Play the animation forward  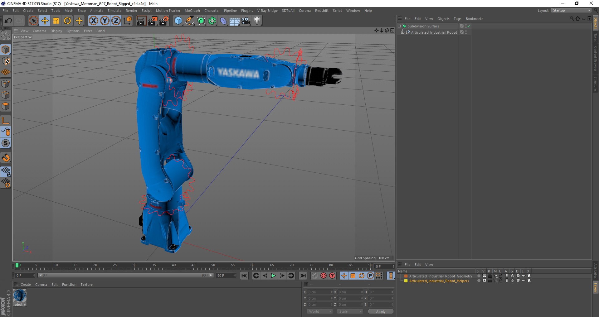[x=273, y=276]
